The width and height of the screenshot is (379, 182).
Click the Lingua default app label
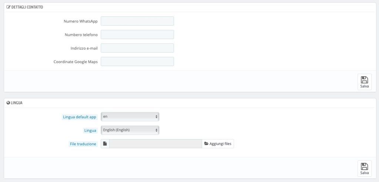click(x=80, y=117)
